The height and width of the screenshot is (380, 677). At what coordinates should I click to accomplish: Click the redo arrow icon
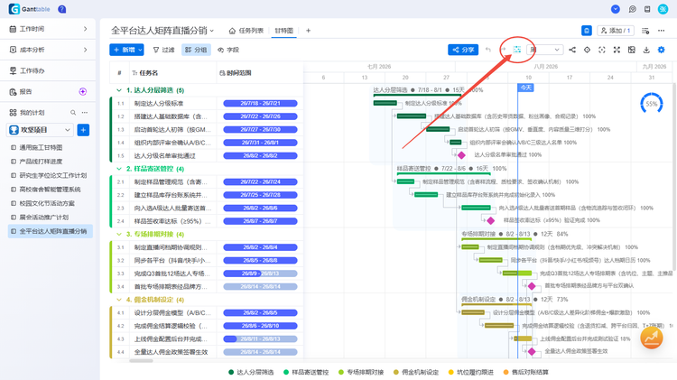[x=503, y=50]
